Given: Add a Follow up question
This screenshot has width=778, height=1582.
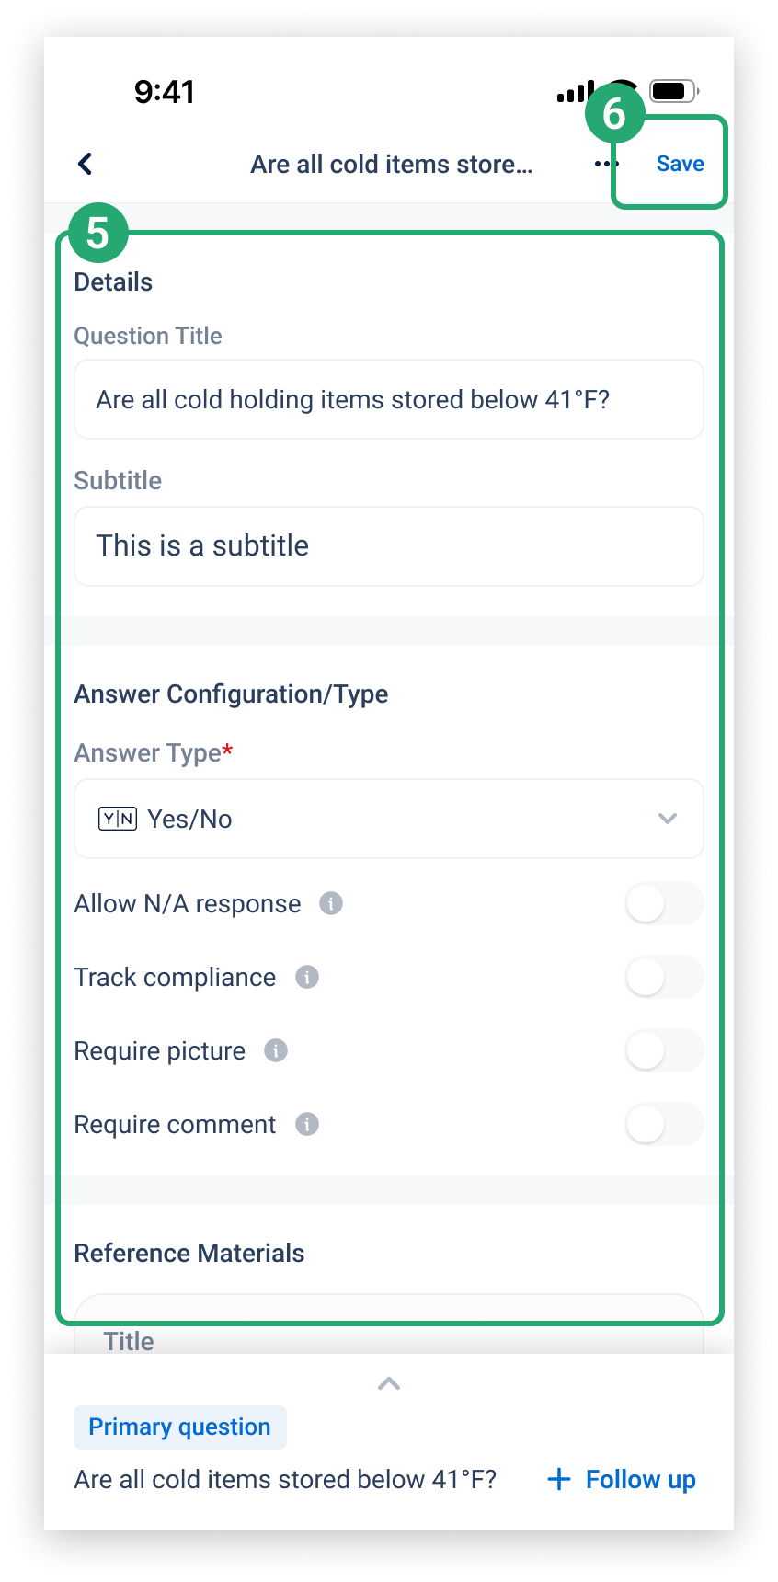Looking at the screenshot, I should (x=622, y=1479).
